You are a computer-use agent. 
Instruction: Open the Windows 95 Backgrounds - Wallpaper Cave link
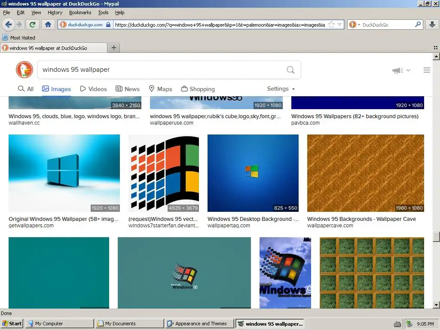[x=361, y=219]
